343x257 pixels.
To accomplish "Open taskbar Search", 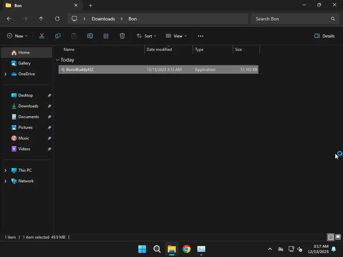I will click(157, 249).
